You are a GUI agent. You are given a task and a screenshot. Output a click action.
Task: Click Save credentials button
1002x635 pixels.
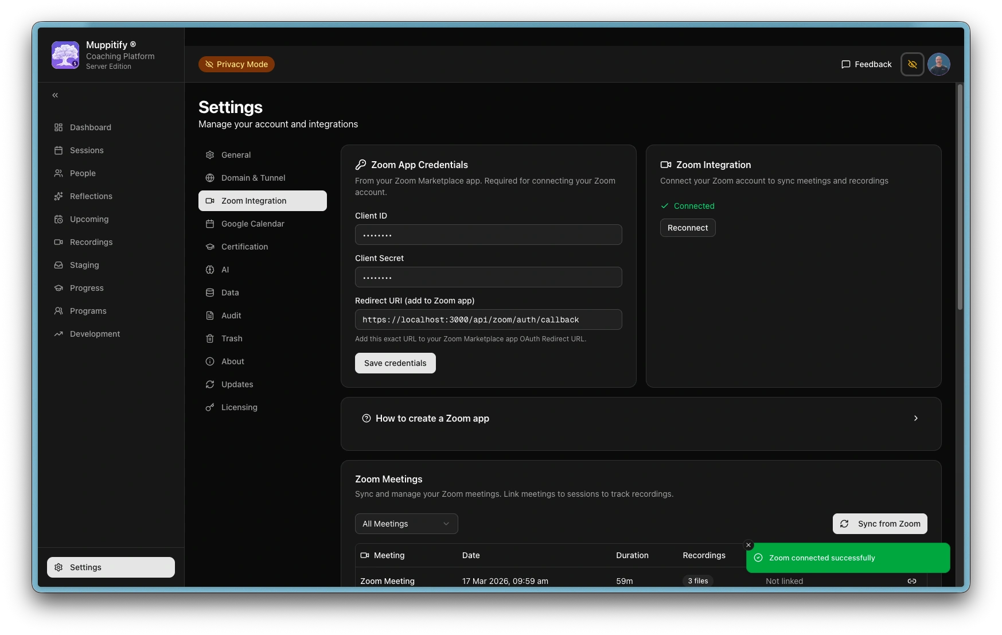(x=395, y=363)
